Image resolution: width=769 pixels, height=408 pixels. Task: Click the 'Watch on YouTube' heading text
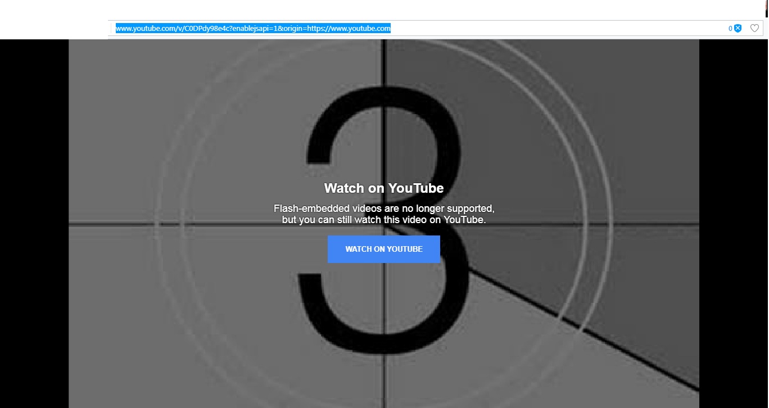point(384,188)
